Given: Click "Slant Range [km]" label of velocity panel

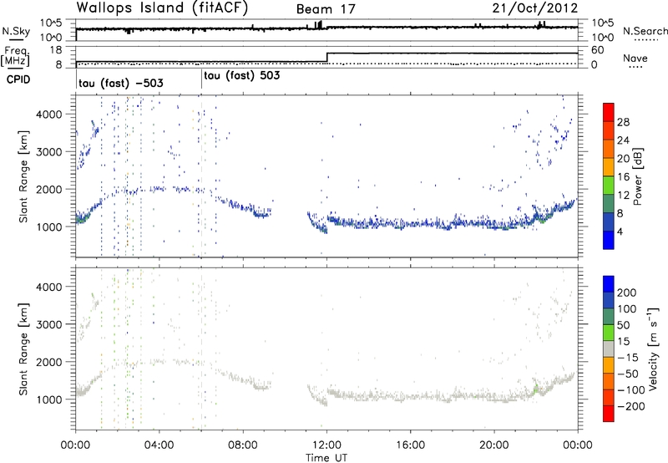Looking at the screenshot, I should [23, 349].
